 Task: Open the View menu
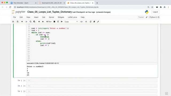tap(28, 17)
